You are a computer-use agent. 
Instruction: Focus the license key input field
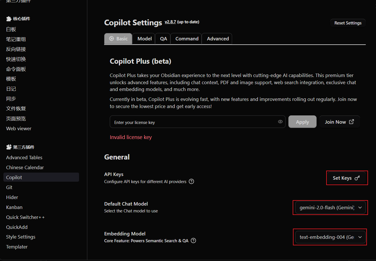coord(197,122)
